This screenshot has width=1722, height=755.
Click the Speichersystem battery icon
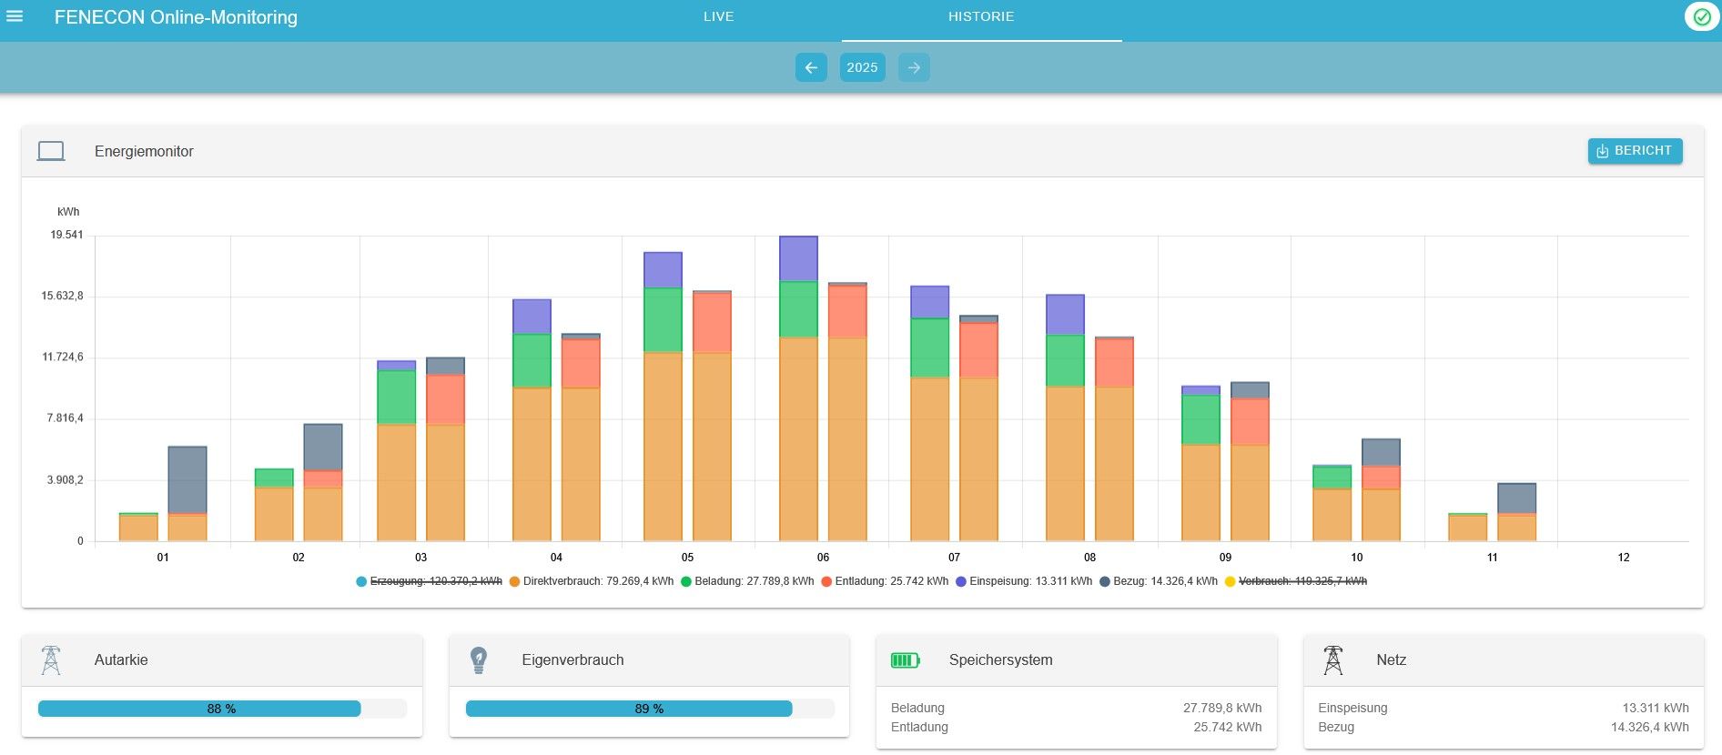[905, 659]
